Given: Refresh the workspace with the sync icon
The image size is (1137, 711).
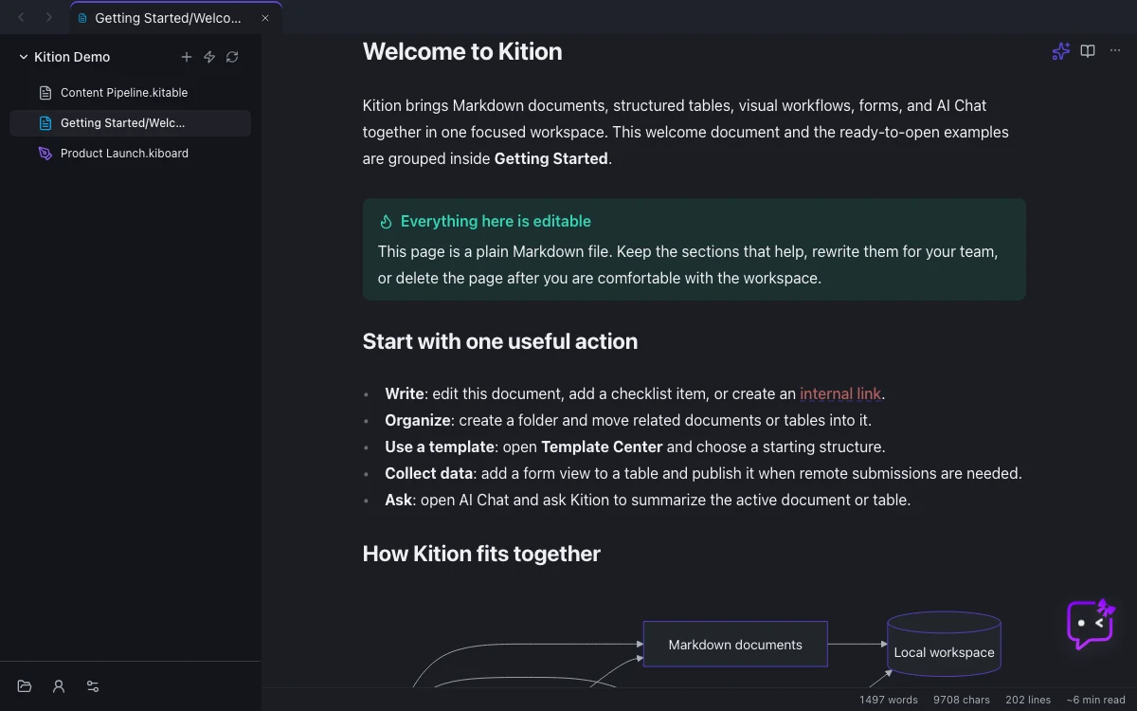Looking at the screenshot, I should (232, 57).
